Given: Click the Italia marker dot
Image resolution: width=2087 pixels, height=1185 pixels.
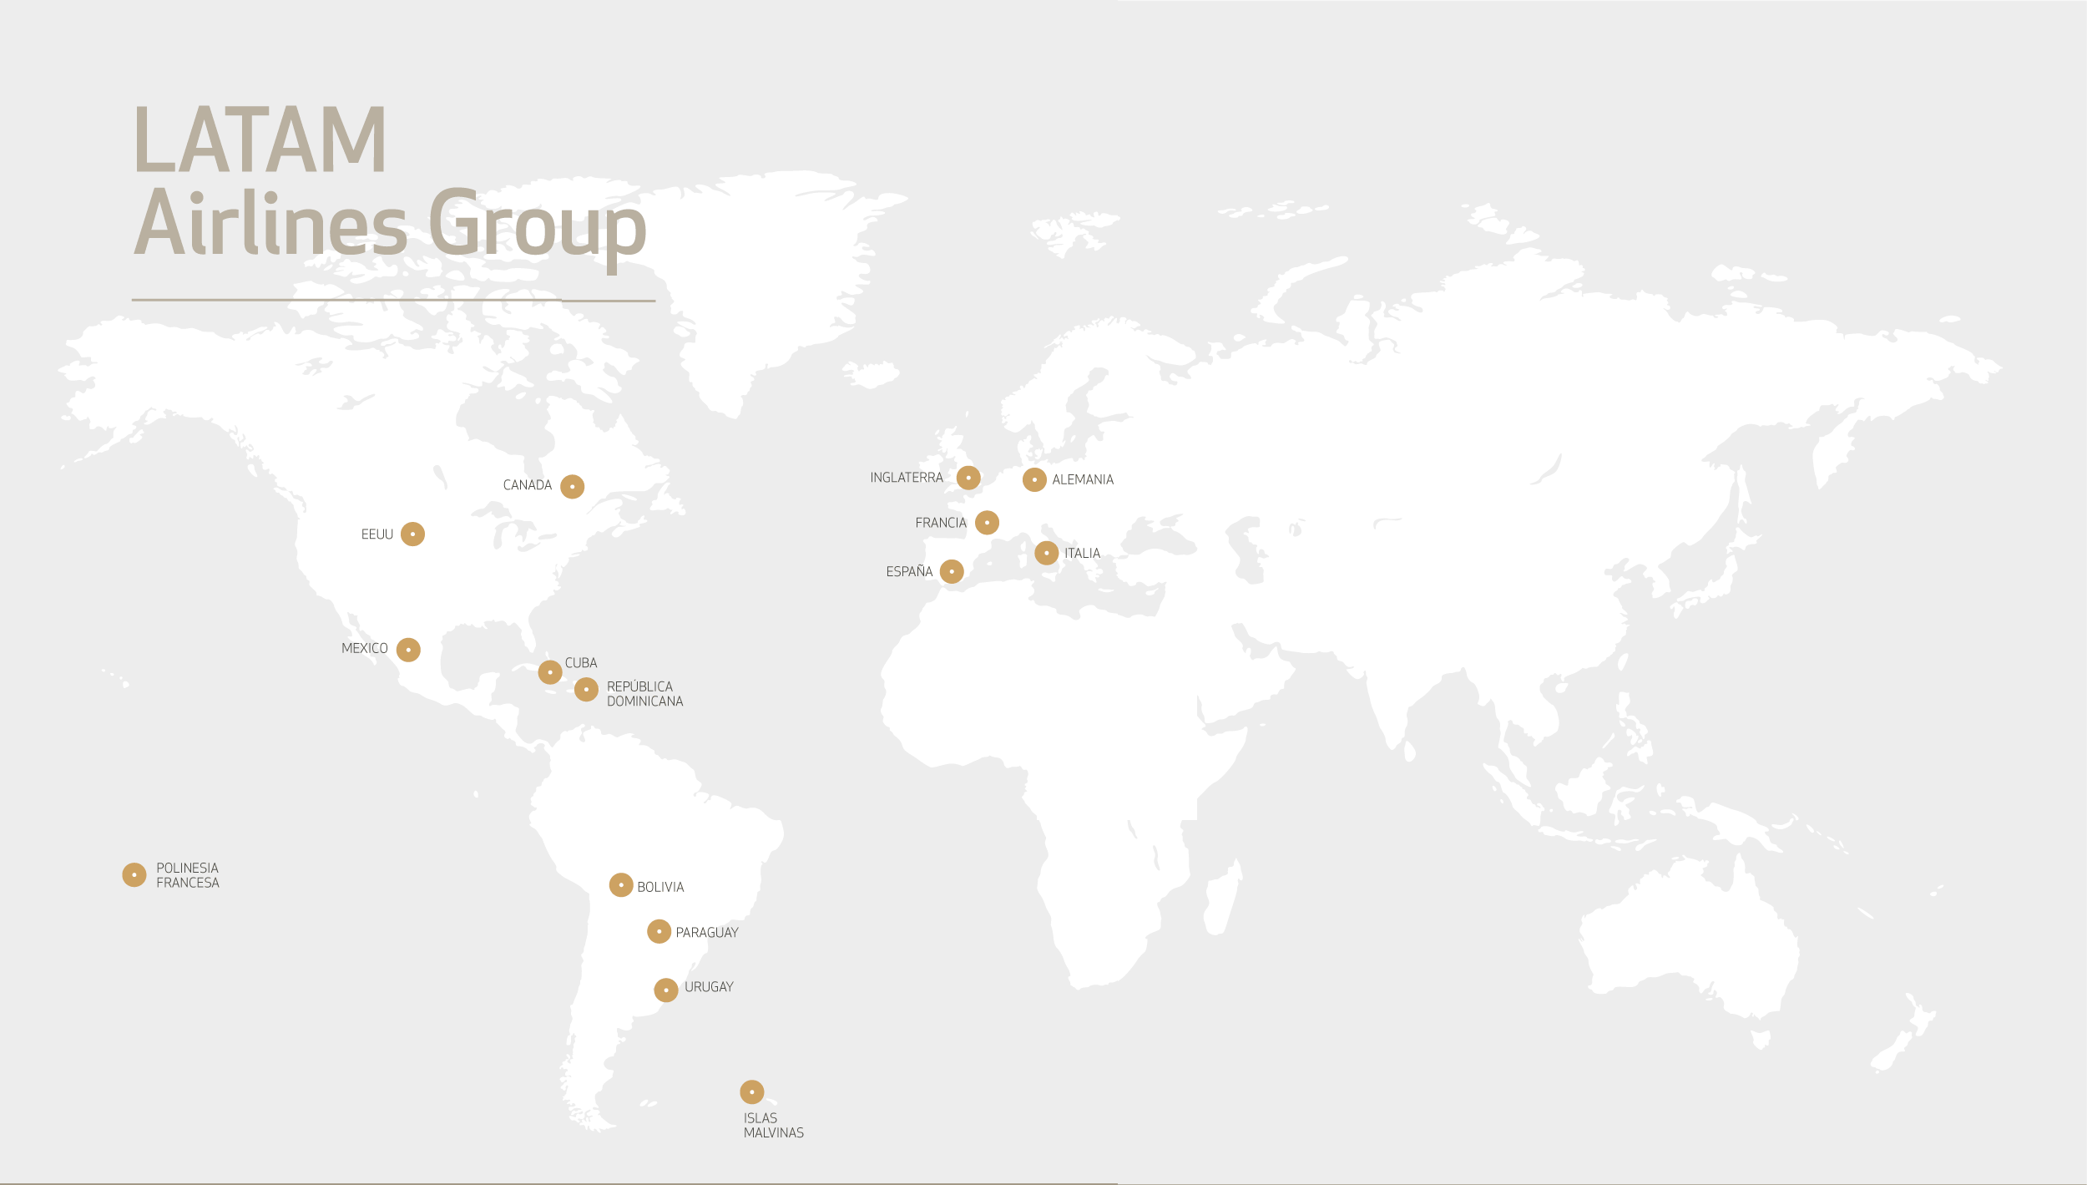Looking at the screenshot, I should tap(1046, 553).
